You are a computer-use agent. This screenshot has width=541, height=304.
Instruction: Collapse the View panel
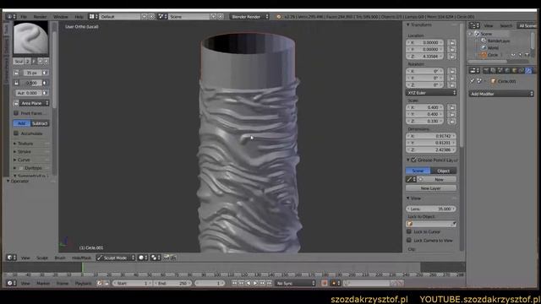pos(407,198)
